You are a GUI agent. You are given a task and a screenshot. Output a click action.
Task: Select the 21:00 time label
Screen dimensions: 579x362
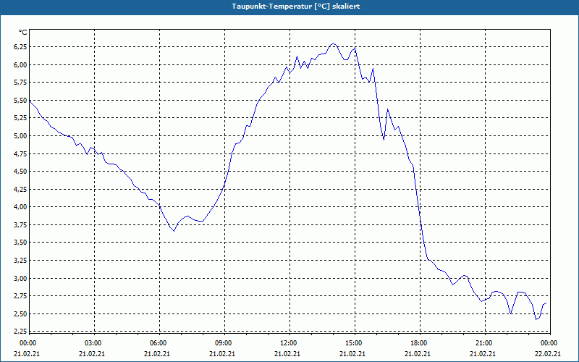[x=484, y=343]
